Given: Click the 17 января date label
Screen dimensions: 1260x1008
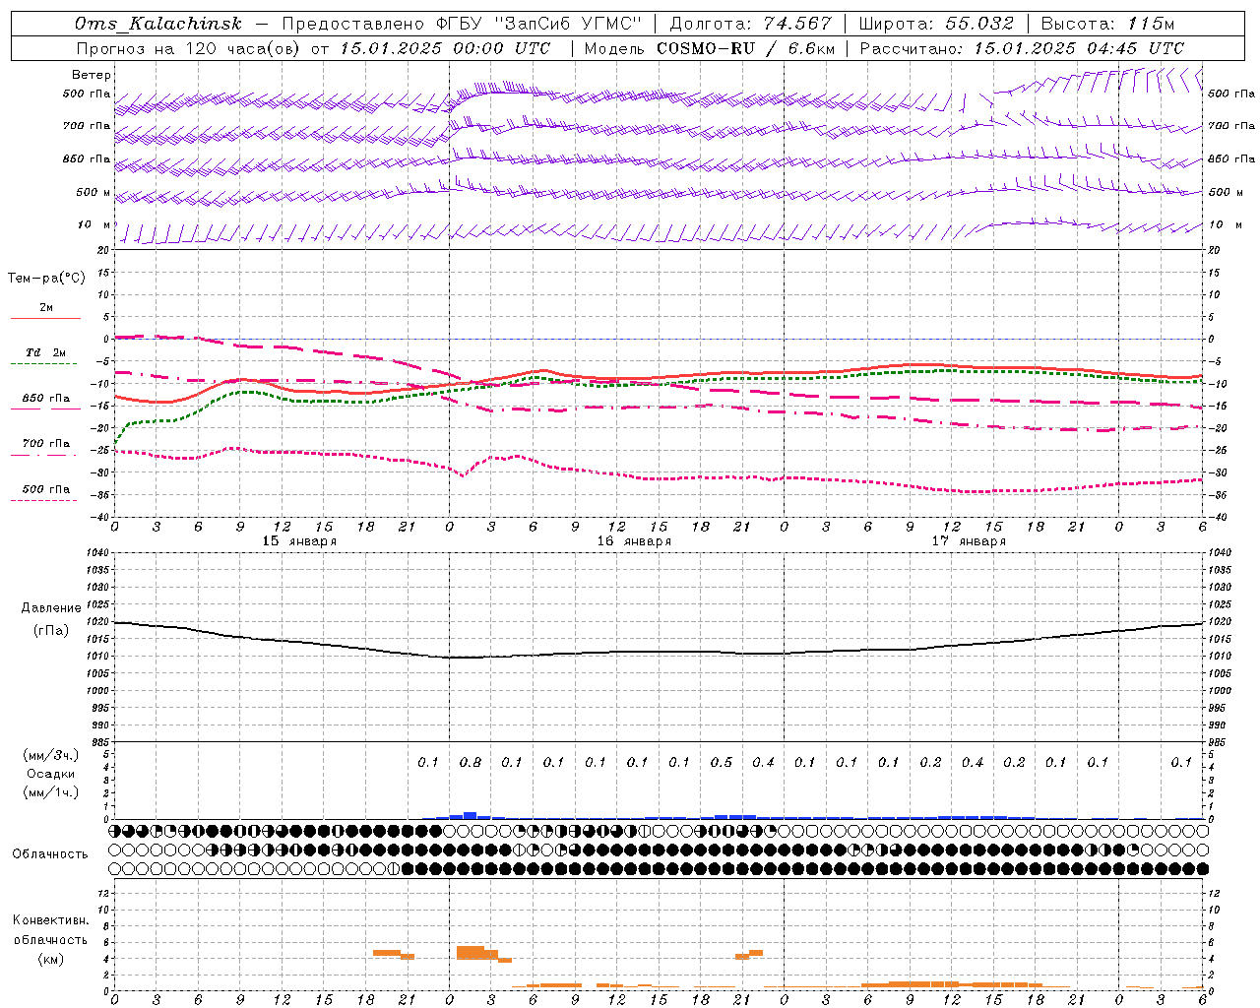Looking at the screenshot, I should 969,541.
